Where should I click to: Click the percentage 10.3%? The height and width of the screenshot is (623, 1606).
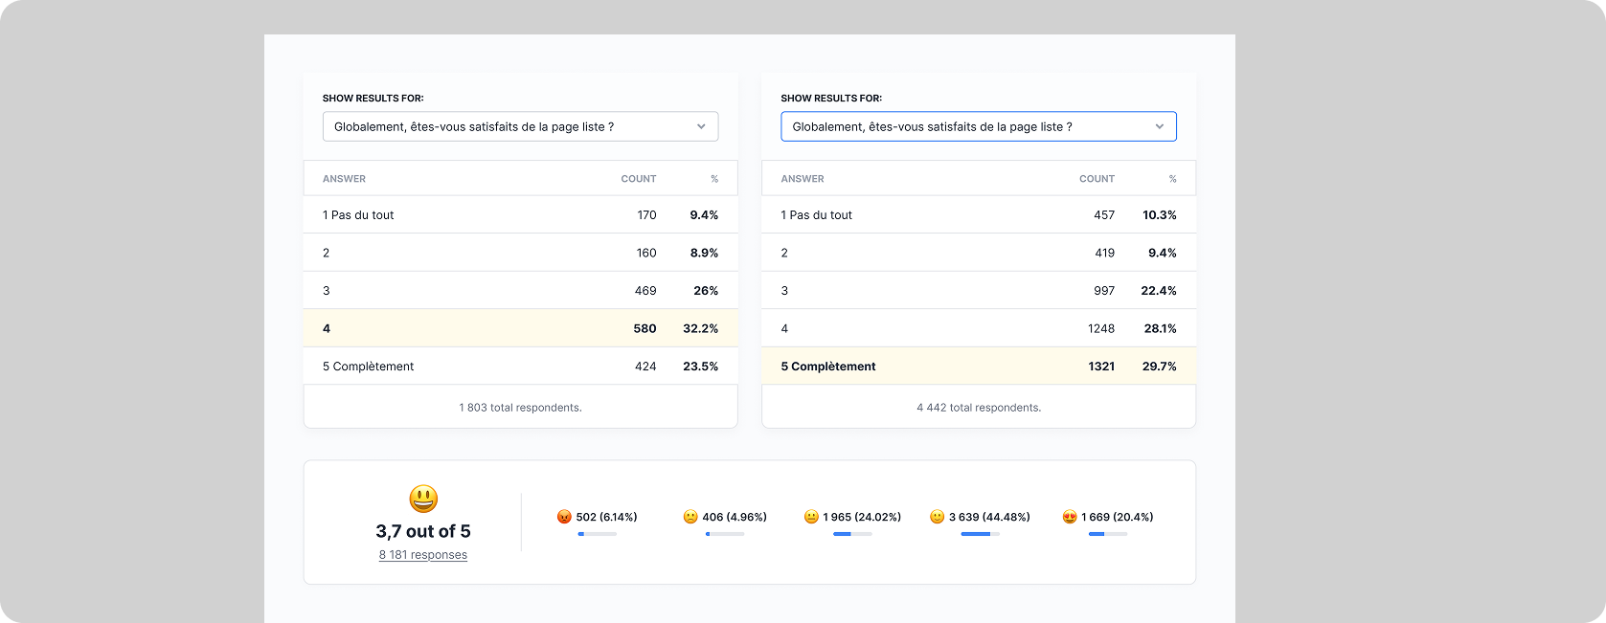(1159, 215)
